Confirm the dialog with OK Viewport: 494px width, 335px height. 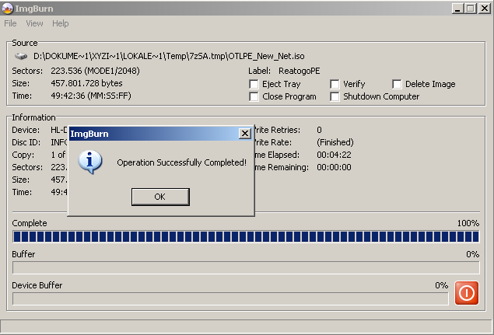pyautogui.click(x=160, y=197)
